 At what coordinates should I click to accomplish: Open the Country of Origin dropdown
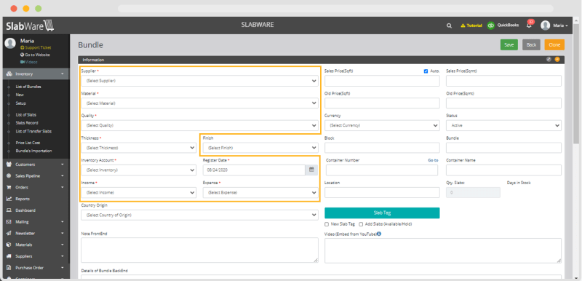199,215
